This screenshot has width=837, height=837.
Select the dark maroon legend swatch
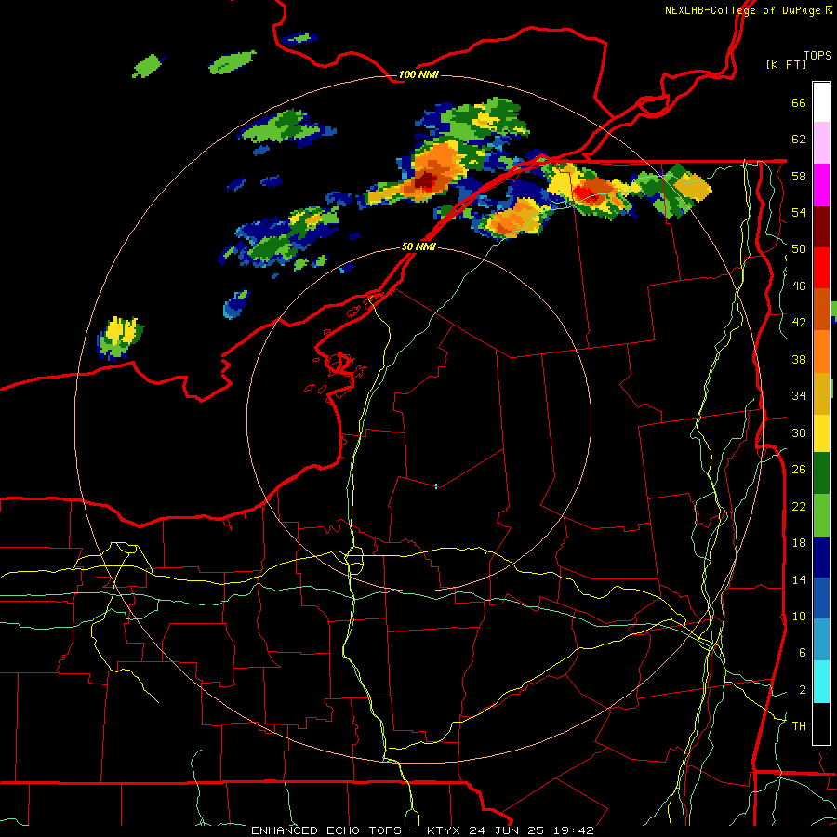(821, 226)
